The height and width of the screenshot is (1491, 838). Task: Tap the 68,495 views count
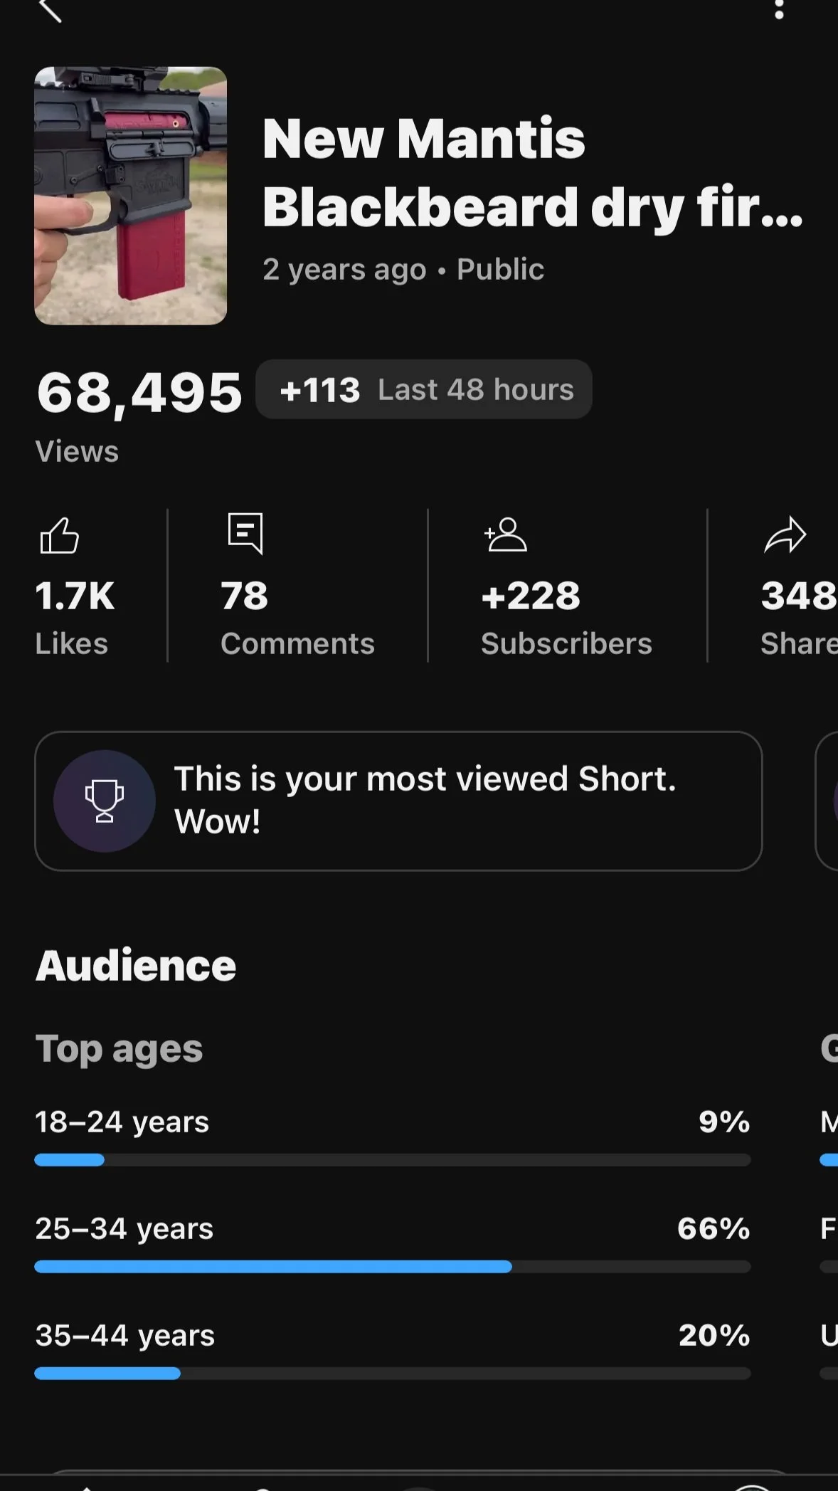pyautogui.click(x=139, y=392)
